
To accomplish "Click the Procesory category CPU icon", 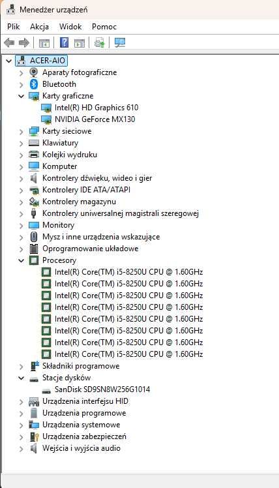I will [x=34, y=260].
